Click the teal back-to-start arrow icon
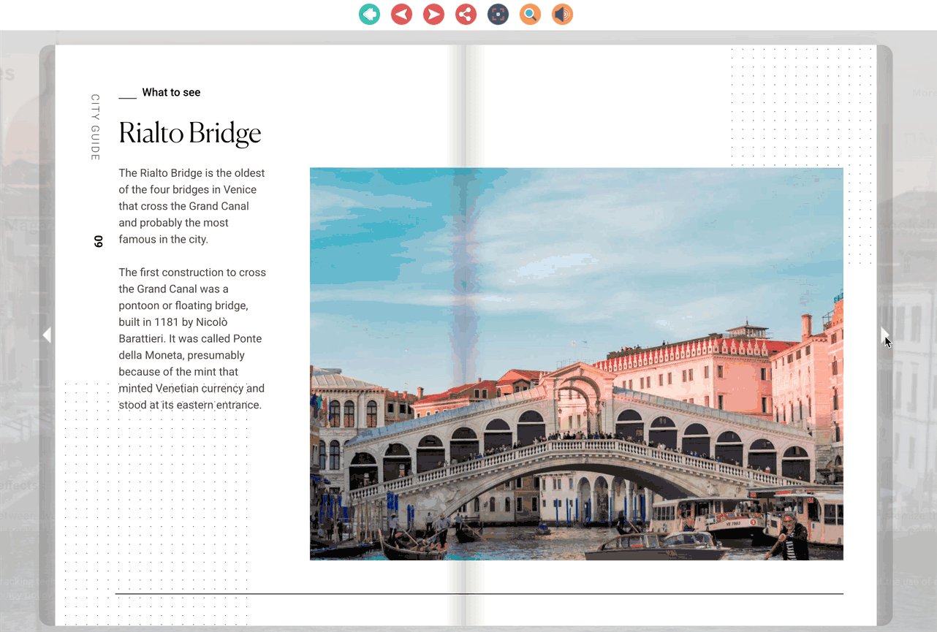Image resolution: width=937 pixels, height=632 pixels. (x=370, y=14)
